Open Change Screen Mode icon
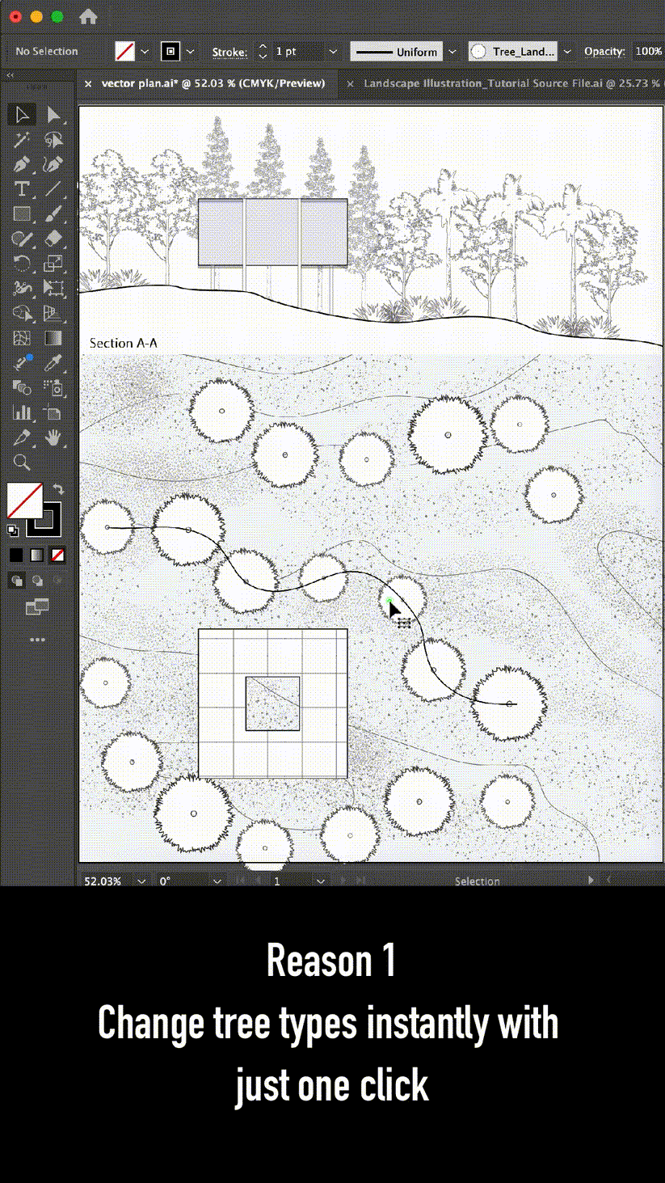This screenshot has height=1183, width=665. [x=37, y=606]
